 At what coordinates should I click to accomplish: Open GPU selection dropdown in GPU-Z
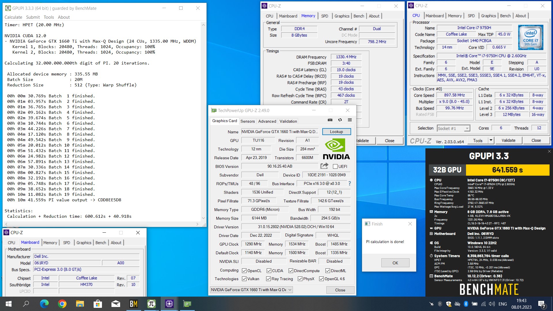pos(251,290)
